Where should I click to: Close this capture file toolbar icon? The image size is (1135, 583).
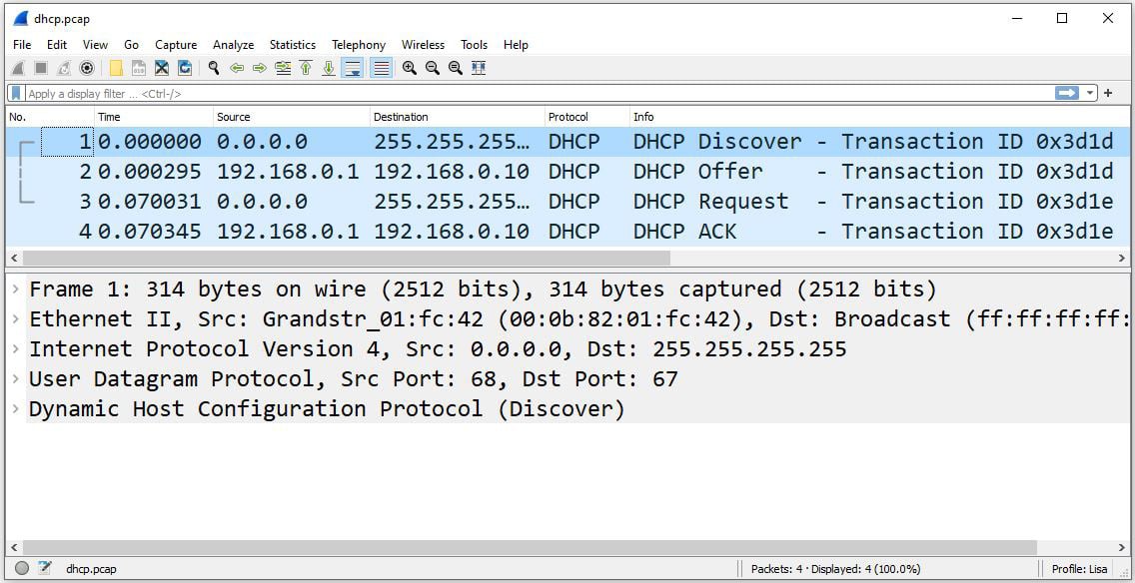[x=162, y=68]
